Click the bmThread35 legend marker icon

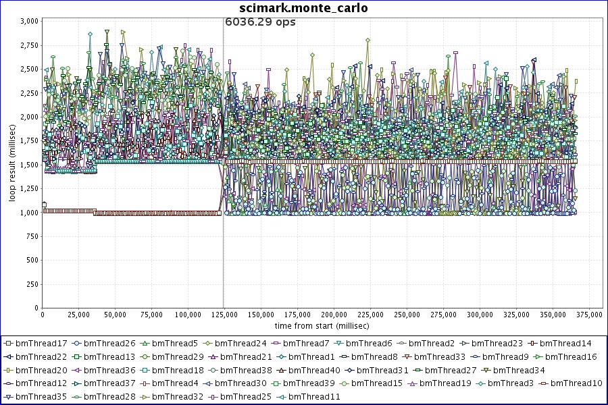coord(9,397)
